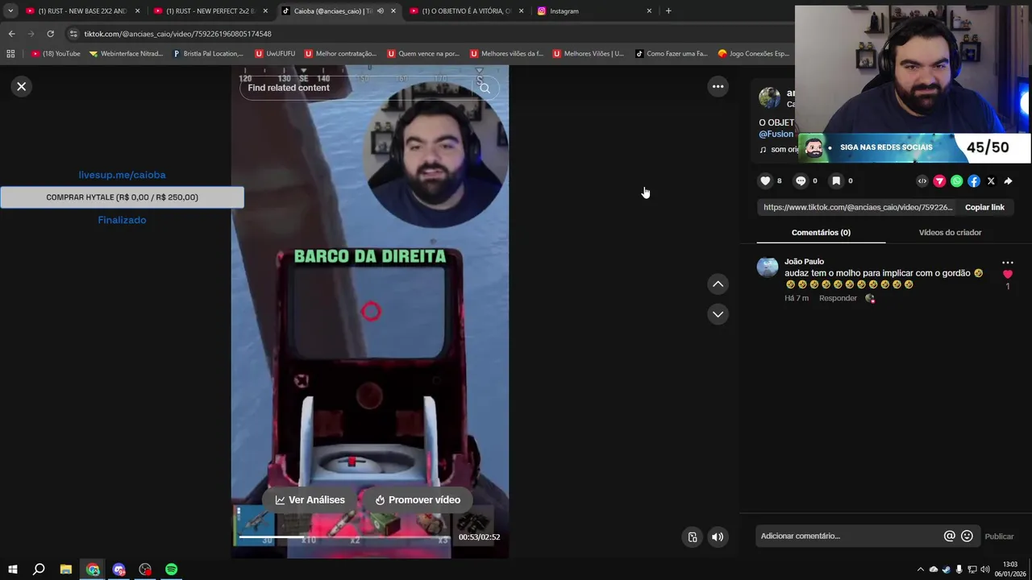Go to previous video with up chevron
The height and width of the screenshot is (580, 1032).
click(x=718, y=284)
